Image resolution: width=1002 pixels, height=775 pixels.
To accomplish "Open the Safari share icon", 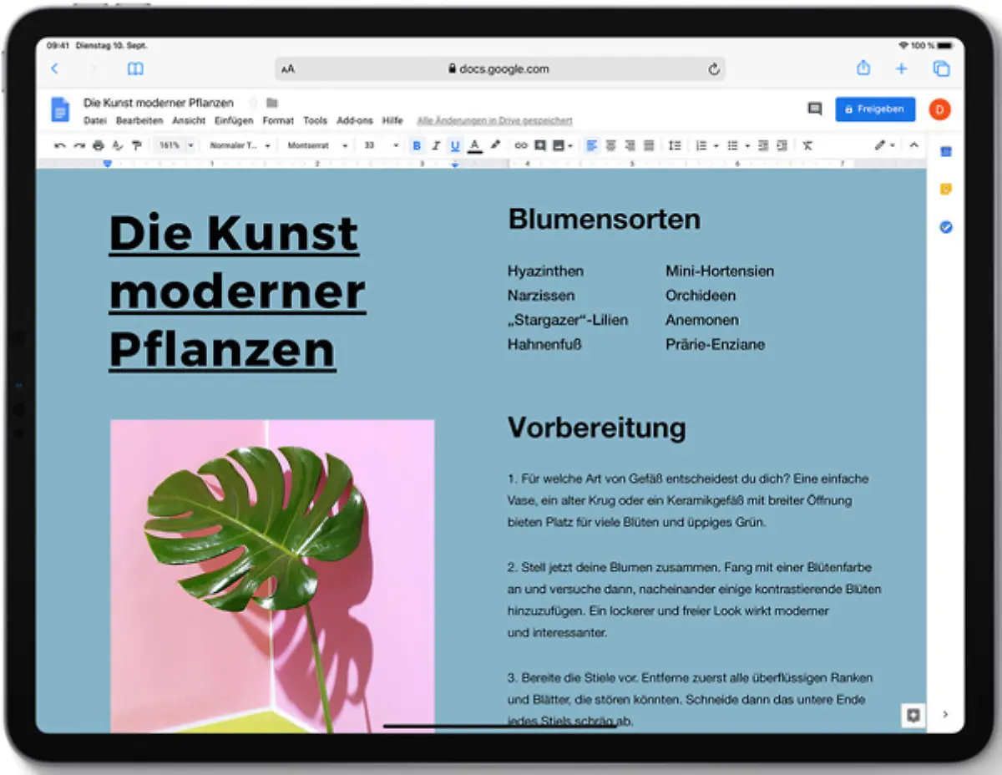I will coord(863,68).
